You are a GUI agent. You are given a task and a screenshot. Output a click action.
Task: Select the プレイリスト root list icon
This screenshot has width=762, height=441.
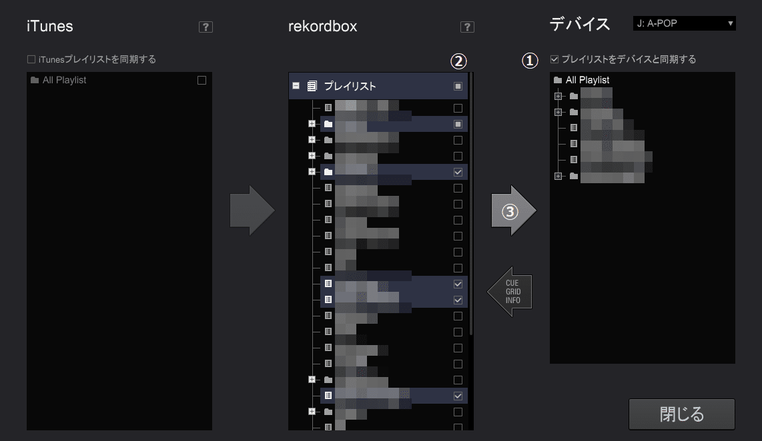point(312,87)
